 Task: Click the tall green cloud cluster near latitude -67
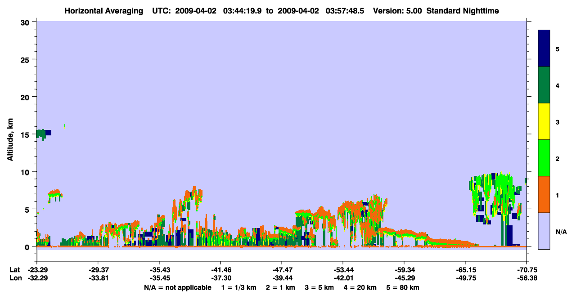click(x=497, y=198)
